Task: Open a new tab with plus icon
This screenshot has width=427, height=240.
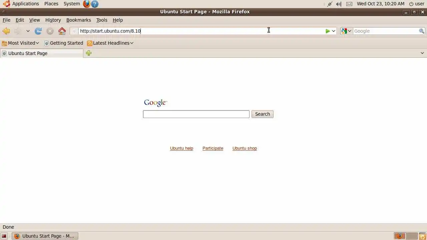Action: click(89, 53)
